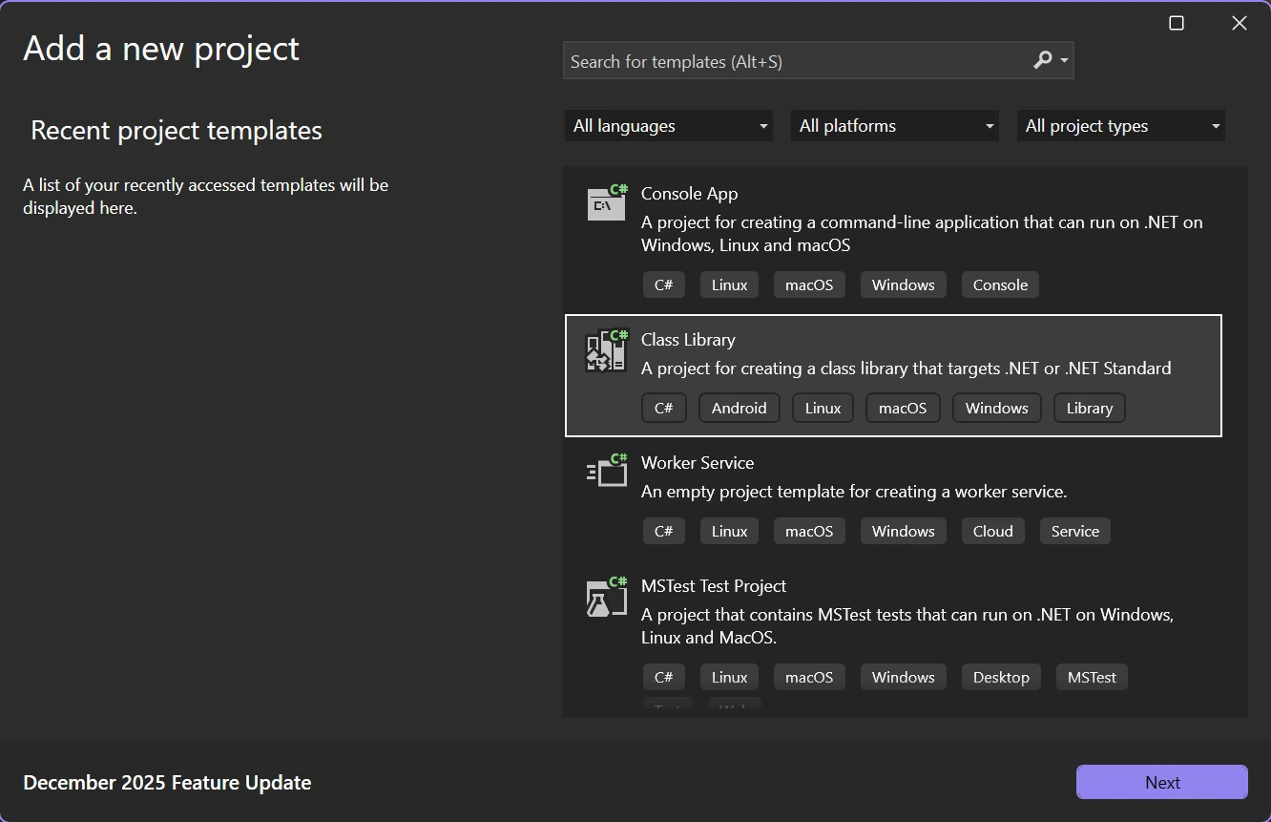The height and width of the screenshot is (822, 1271).
Task: Select the Worker Service template title
Action: [x=698, y=462]
